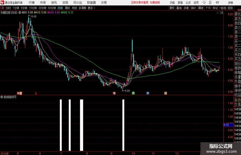Add stock via +自选 button
This screenshot has width=241, height=155.
pos(223,8)
